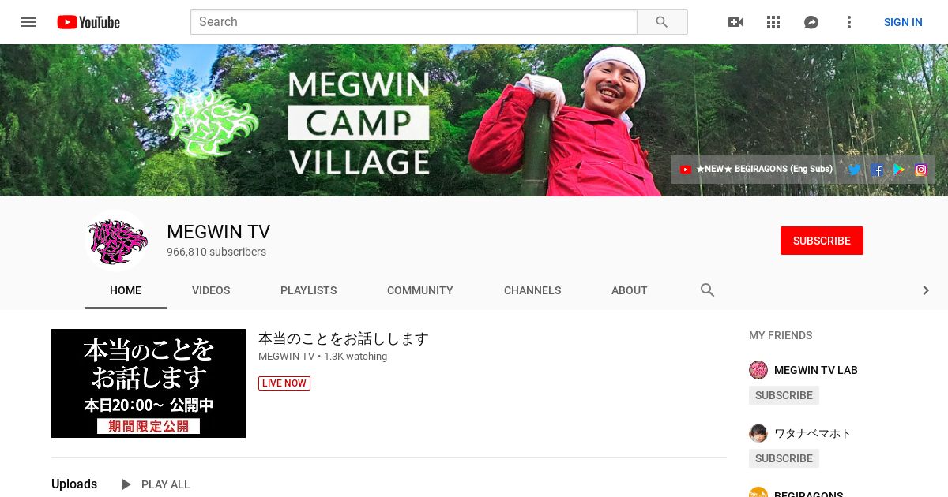Click the Uploads section heading
The height and width of the screenshot is (497, 948).
(74, 484)
